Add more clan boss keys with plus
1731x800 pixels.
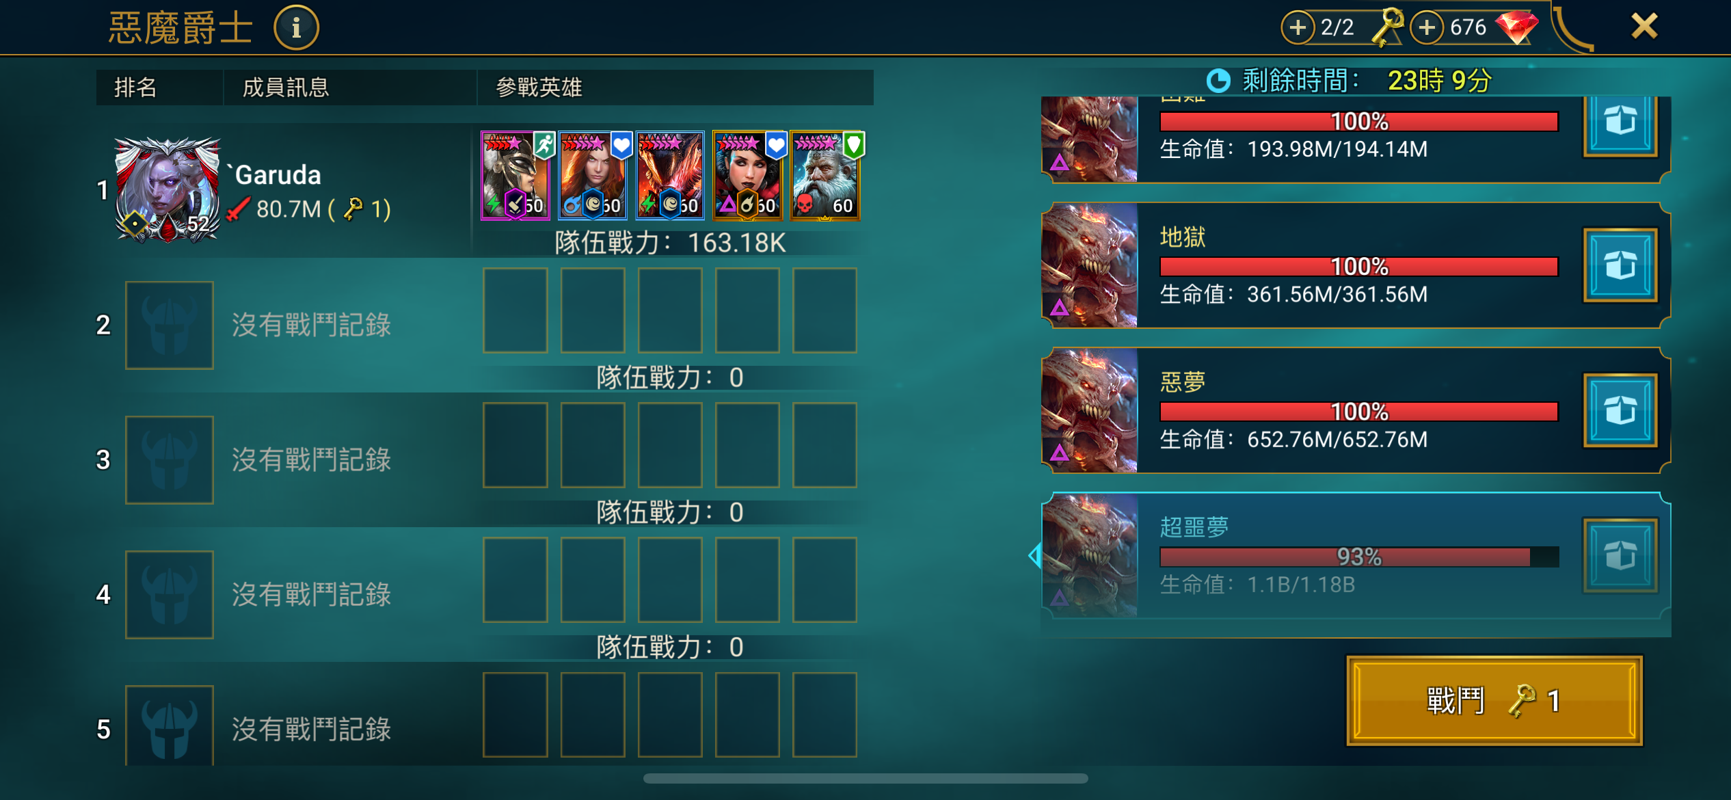1298,27
